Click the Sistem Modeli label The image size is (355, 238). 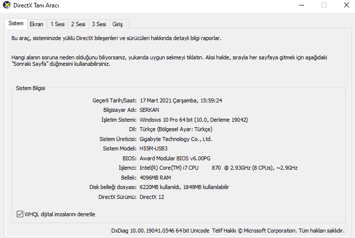point(120,148)
